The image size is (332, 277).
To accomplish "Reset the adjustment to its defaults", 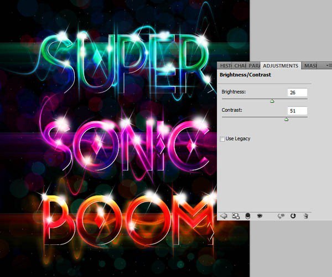I will (x=293, y=216).
